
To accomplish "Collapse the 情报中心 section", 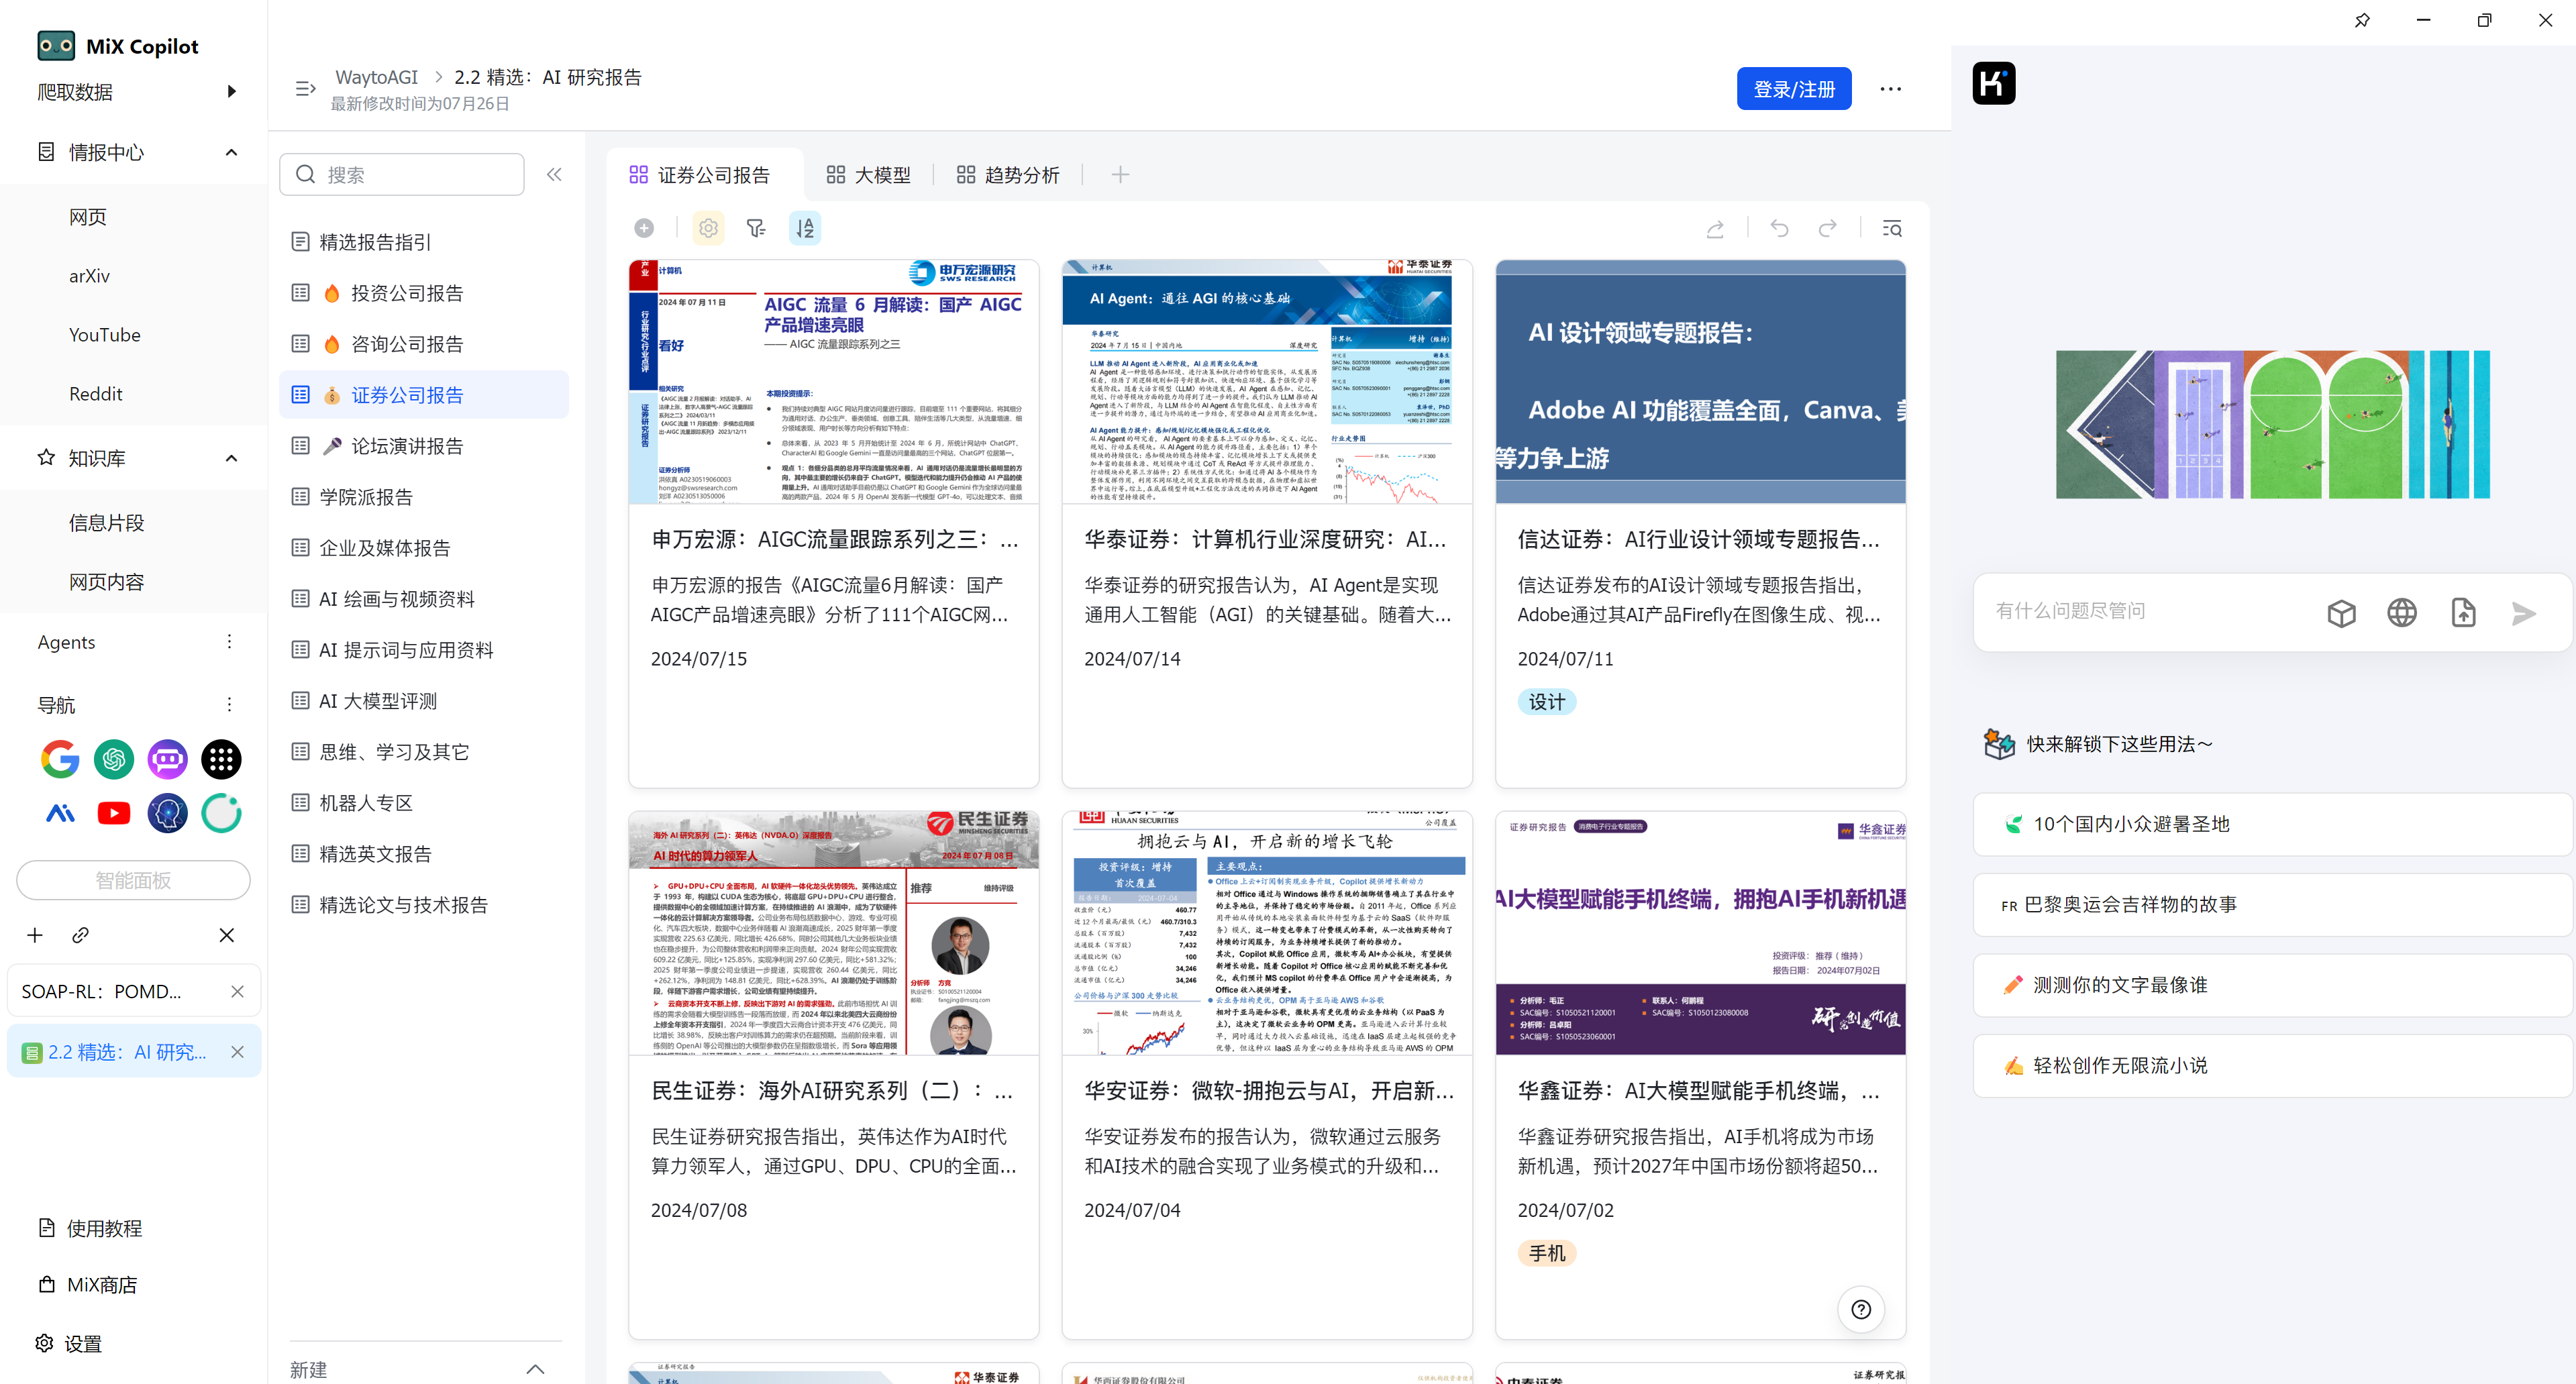I will point(231,152).
